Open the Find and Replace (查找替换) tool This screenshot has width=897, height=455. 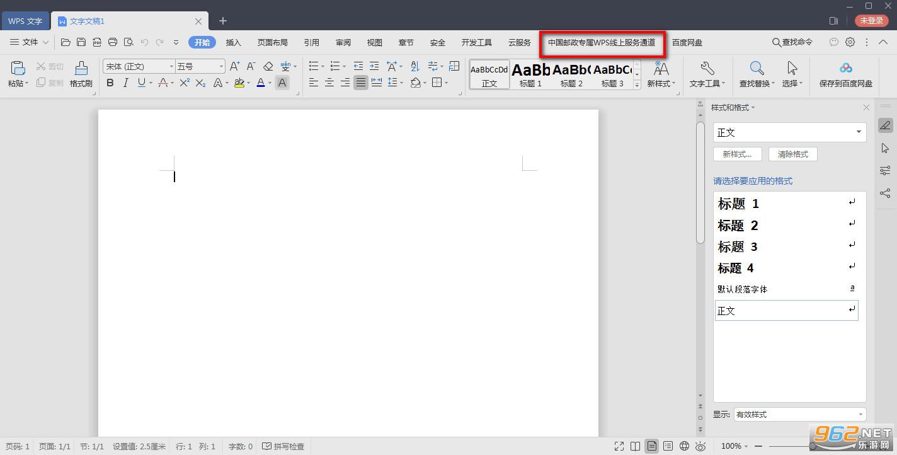(757, 73)
